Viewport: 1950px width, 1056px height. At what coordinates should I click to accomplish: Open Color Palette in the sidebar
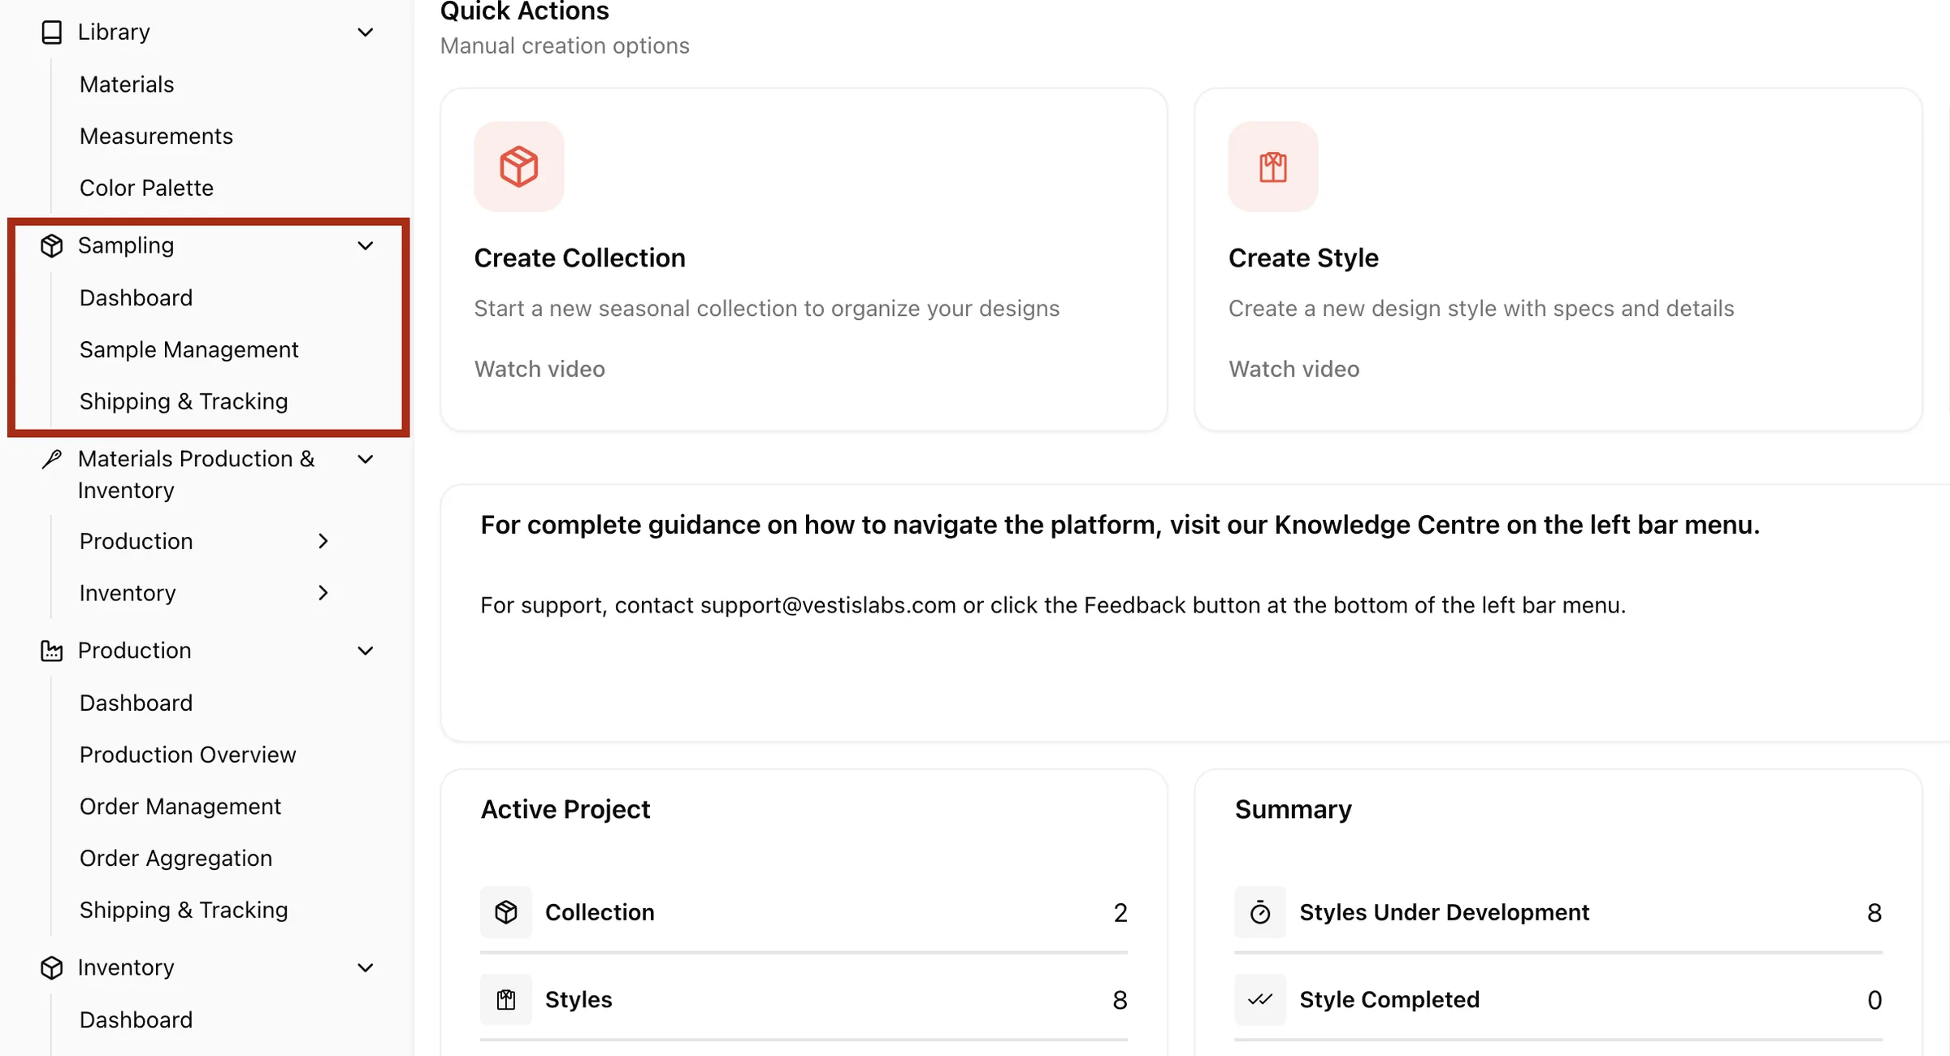(146, 188)
